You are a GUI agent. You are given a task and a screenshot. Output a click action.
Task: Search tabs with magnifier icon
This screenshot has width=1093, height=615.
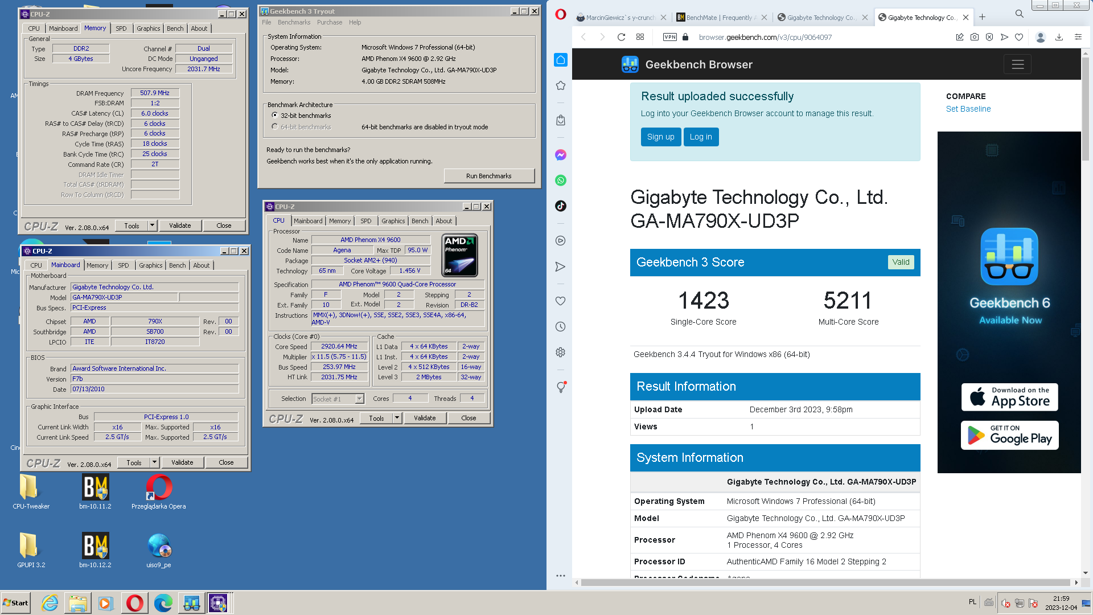1020,14
